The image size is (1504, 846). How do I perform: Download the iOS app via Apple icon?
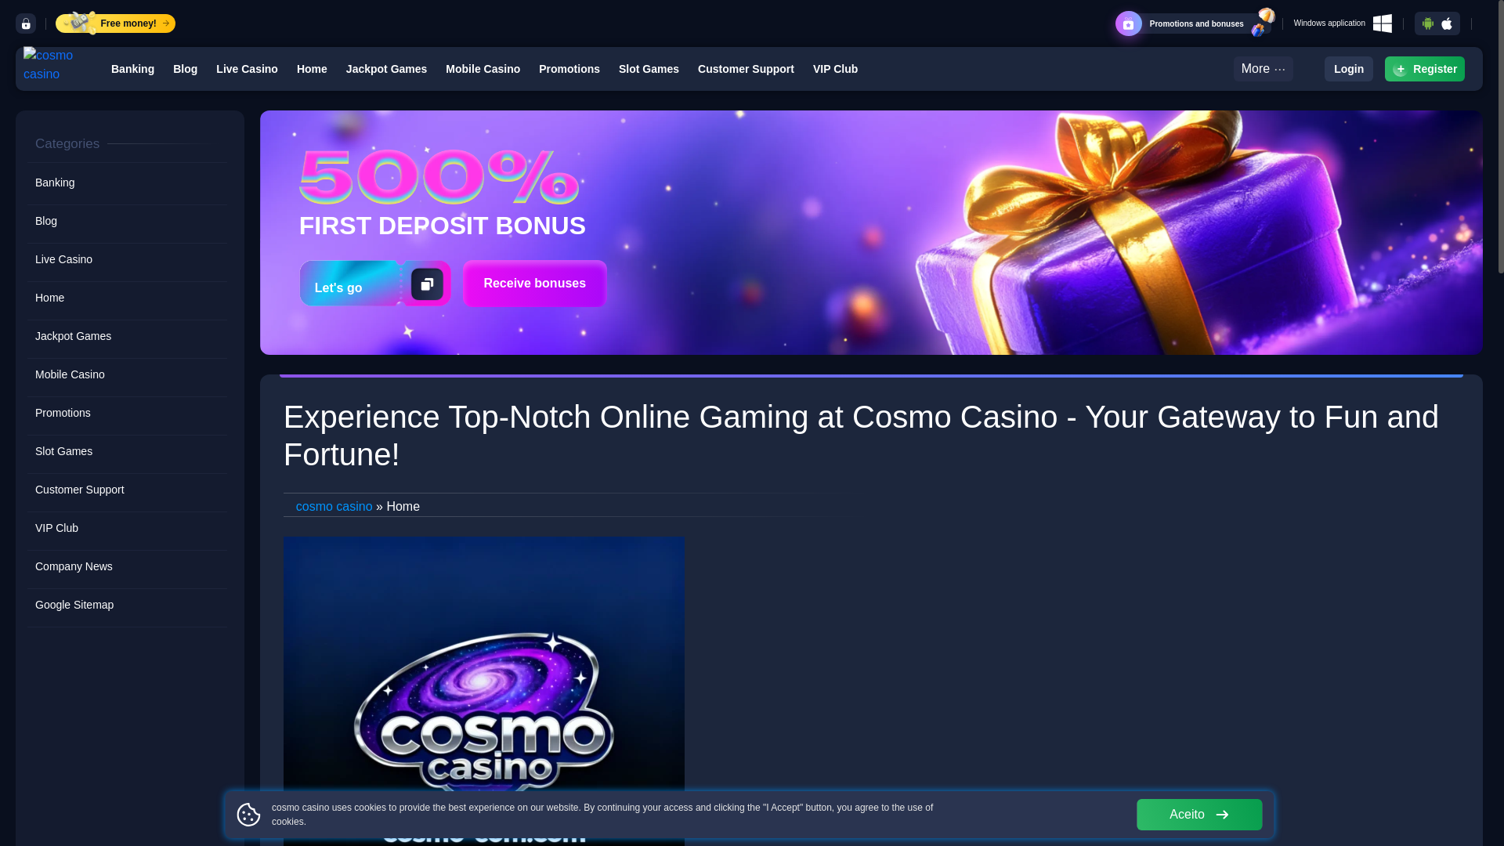point(1447,23)
